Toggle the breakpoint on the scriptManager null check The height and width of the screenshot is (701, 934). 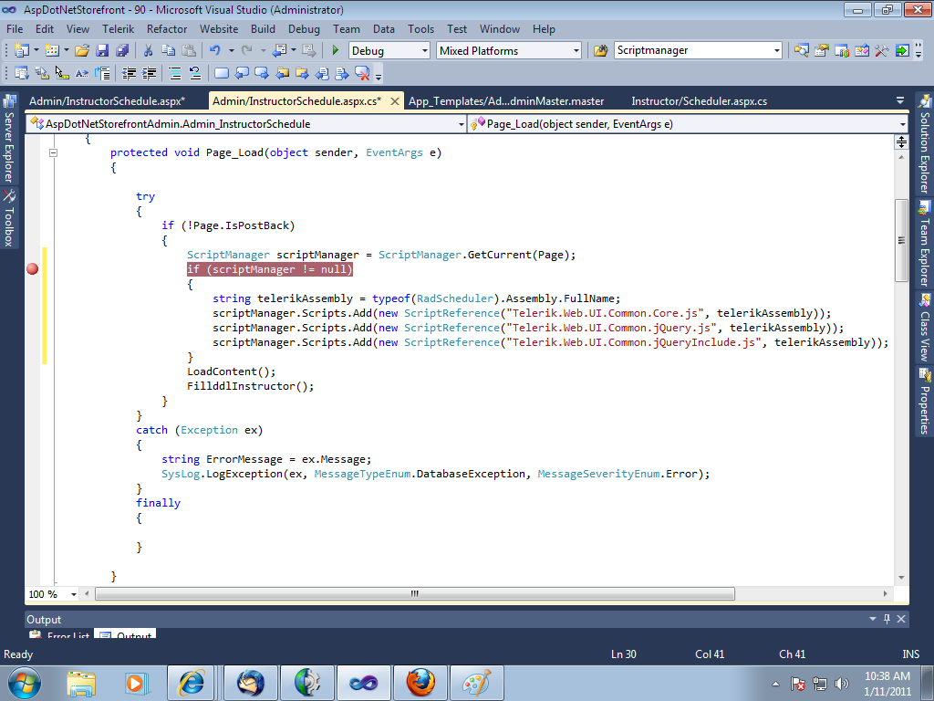[x=33, y=269]
